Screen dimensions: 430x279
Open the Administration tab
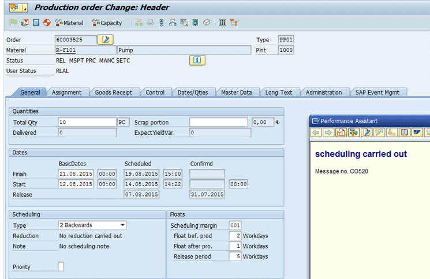(324, 92)
